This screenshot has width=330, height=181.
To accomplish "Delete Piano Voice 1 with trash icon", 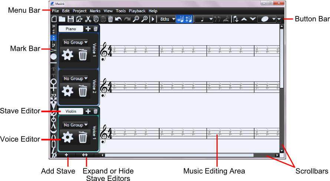I will click(x=83, y=56).
